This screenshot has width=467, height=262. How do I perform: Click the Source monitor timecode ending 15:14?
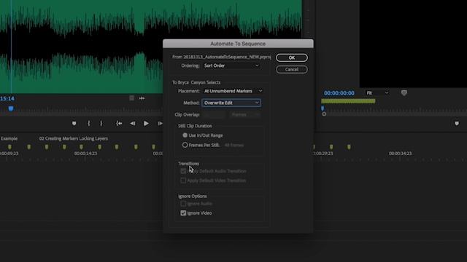click(7, 98)
